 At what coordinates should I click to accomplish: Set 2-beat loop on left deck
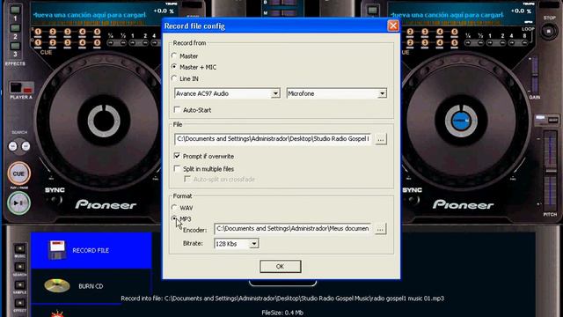(x=145, y=43)
